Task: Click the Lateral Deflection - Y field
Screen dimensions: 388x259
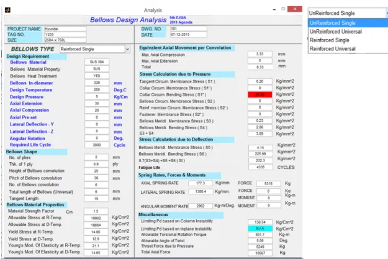Action: [97, 124]
